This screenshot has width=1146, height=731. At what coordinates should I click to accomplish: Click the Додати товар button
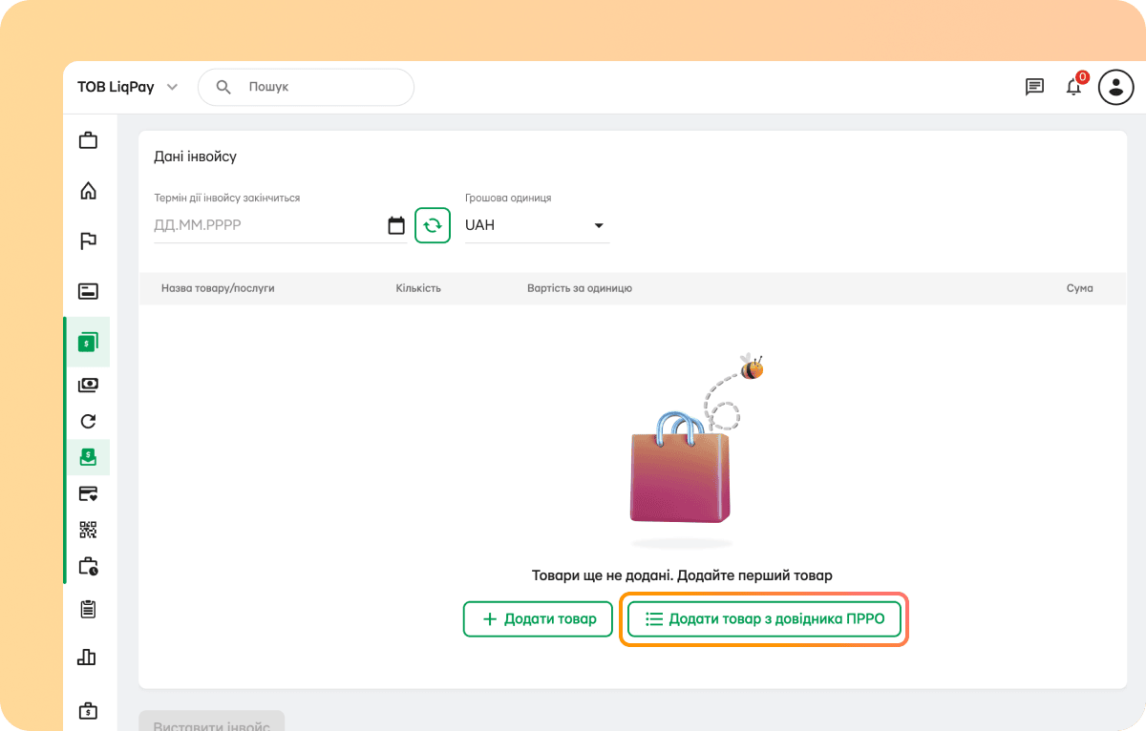tap(538, 618)
